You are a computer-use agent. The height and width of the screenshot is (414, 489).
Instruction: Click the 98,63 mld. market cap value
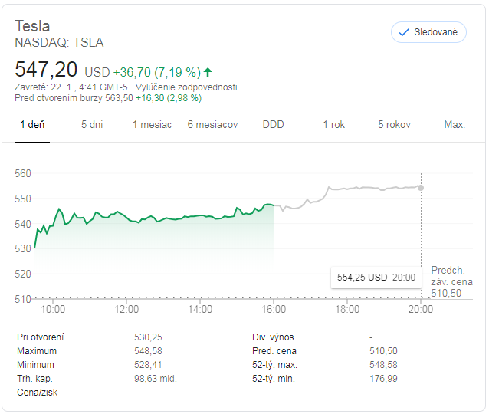point(156,379)
